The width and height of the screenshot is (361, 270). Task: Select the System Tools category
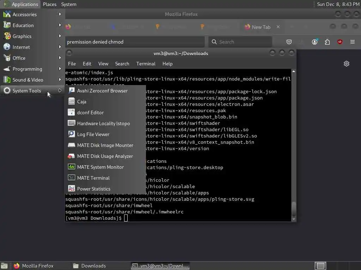click(32, 91)
